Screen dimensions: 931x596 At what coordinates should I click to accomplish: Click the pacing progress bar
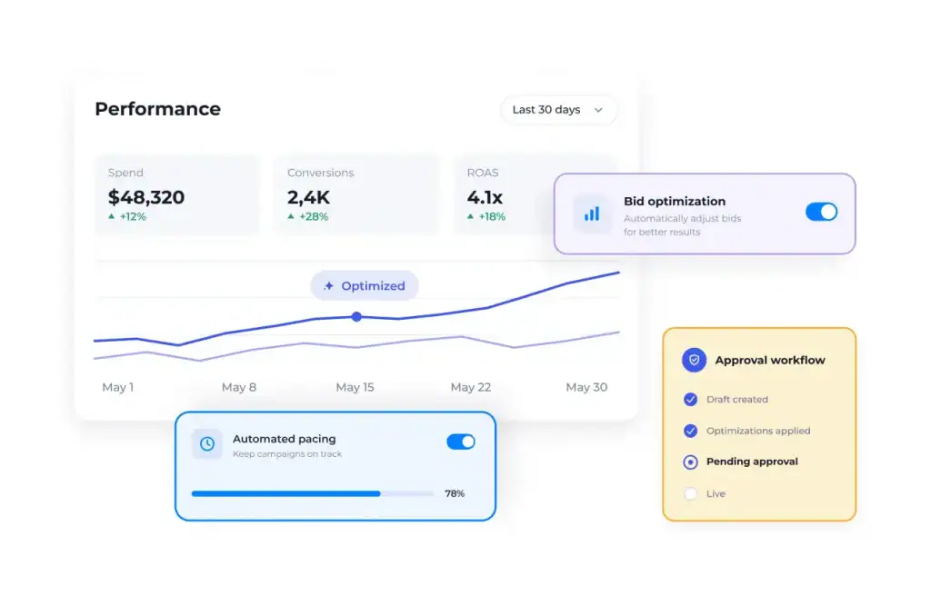click(x=313, y=493)
